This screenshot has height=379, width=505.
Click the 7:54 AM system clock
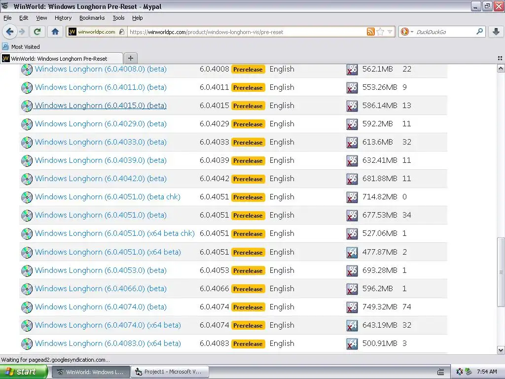(487, 372)
